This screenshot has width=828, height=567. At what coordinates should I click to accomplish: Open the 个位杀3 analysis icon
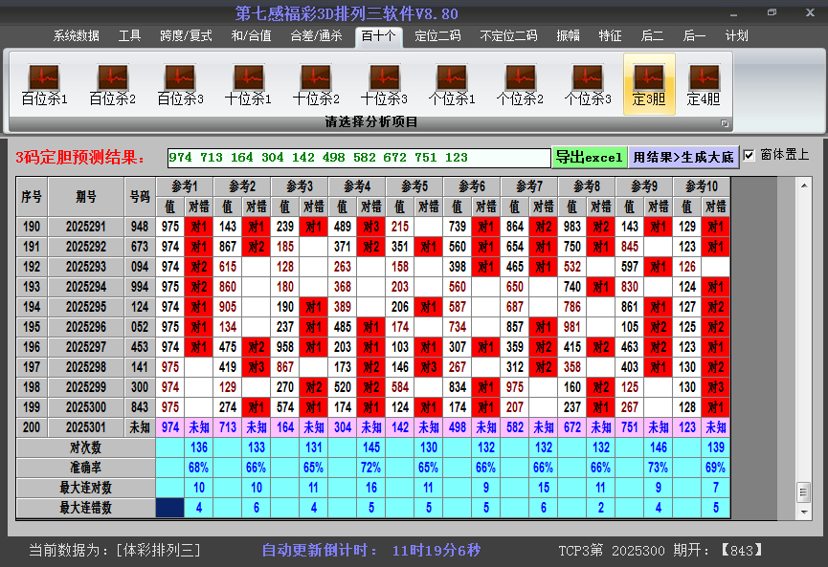point(588,84)
